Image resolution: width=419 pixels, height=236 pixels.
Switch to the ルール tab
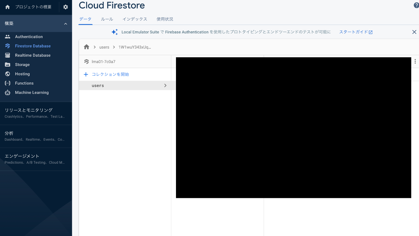pyautogui.click(x=107, y=19)
